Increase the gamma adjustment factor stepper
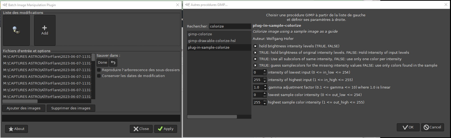The width and height of the screenshot is (451, 138). 265,86
